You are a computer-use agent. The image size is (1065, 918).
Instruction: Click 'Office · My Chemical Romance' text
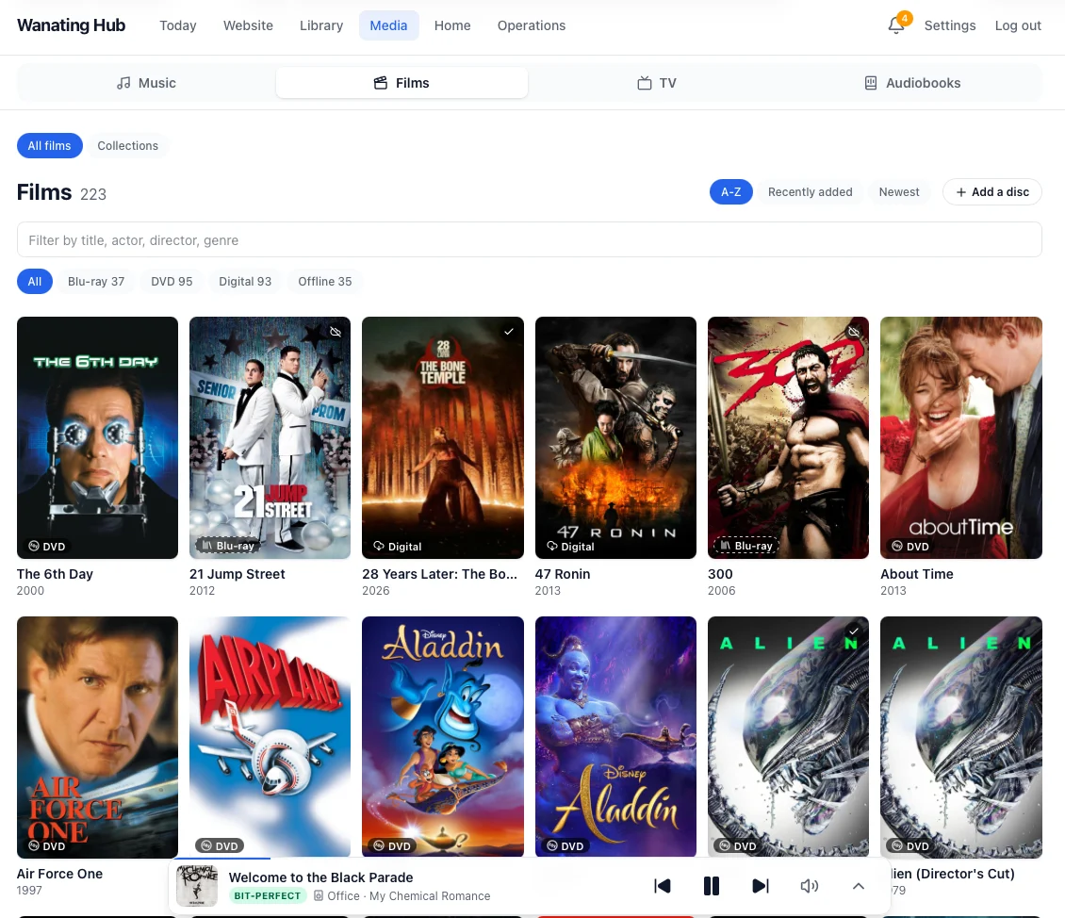pyautogui.click(x=408, y=896)
